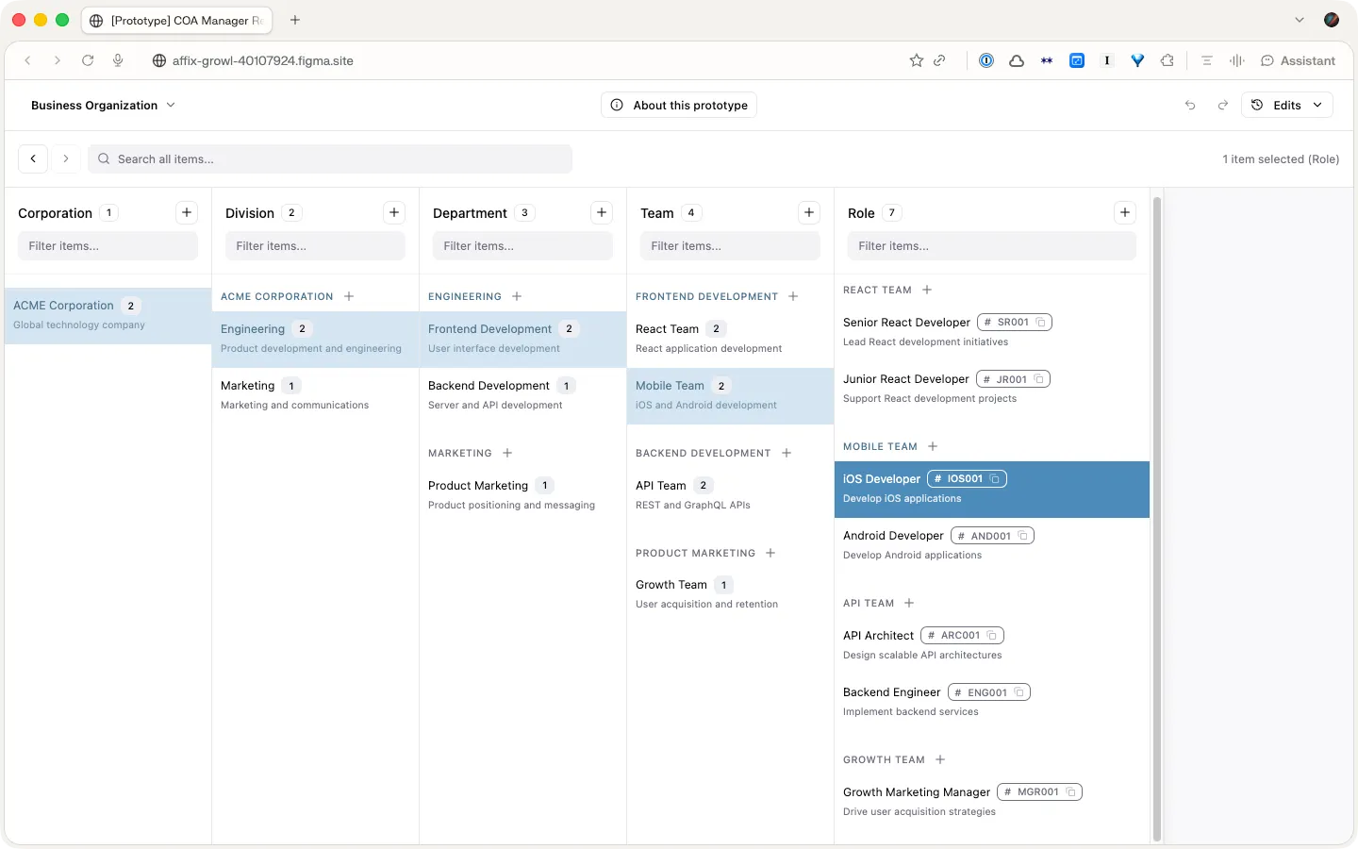Focus the Corporation filter items field
This screenshot has height=849, width=1358.
click(108, 246)
